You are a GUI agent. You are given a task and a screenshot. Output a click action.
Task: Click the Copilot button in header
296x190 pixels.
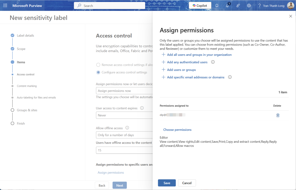click(x=200, y=5)
